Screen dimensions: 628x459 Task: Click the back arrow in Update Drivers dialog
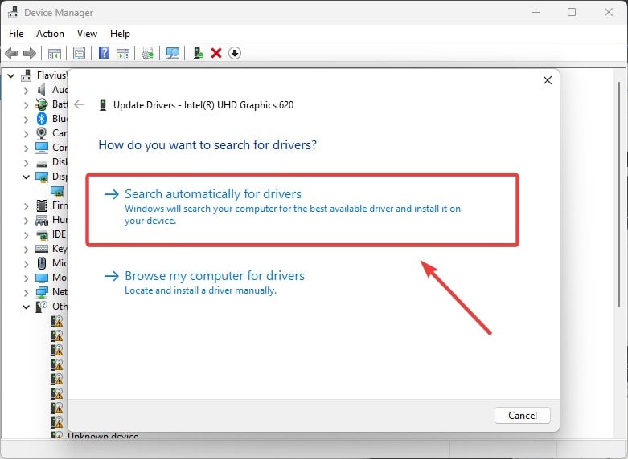tap(79, 105)
